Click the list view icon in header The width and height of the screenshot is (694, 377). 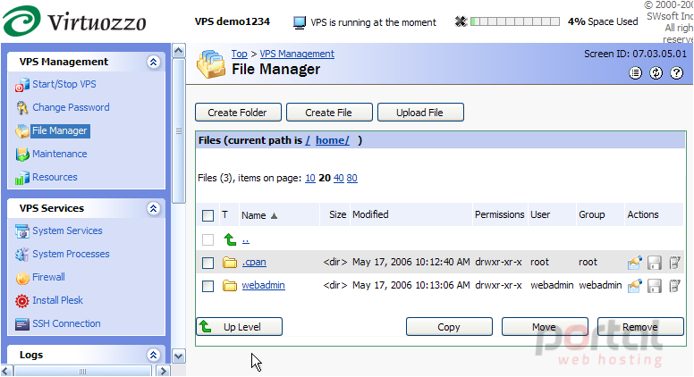(636, 73)
